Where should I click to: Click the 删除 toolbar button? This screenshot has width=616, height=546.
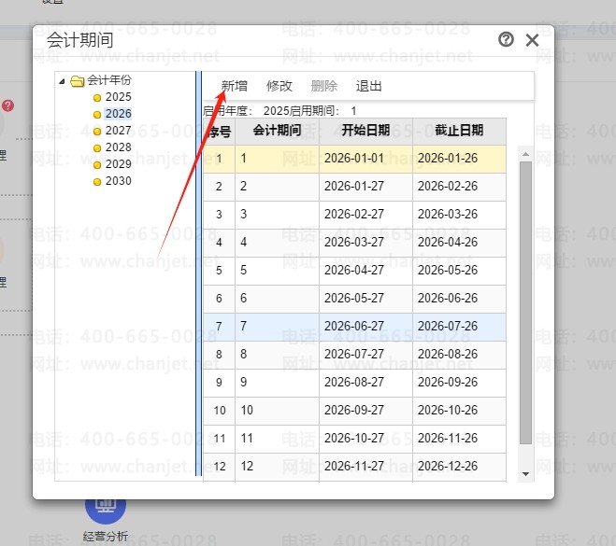click(x=324, y=86)
